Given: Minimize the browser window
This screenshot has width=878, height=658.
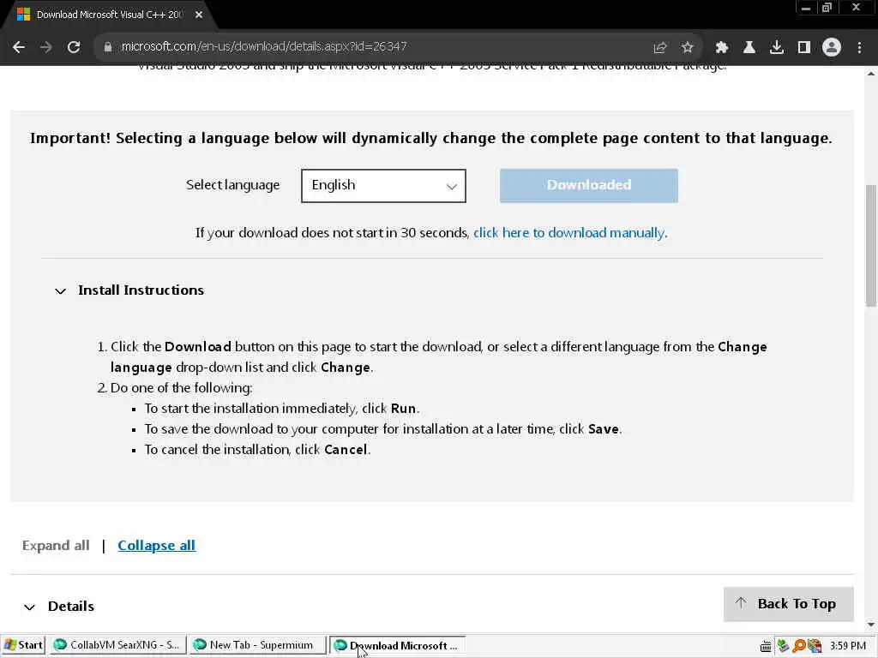Looking at the screenshot, I should coord(806,8).
